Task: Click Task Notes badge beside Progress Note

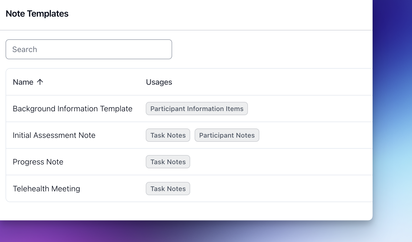Action: (168, 162)
